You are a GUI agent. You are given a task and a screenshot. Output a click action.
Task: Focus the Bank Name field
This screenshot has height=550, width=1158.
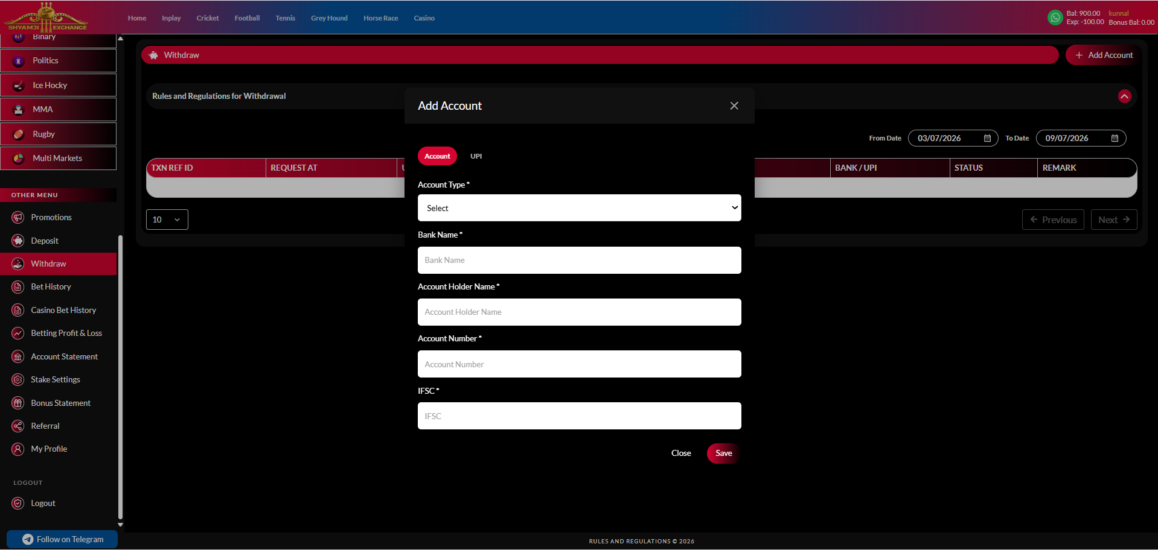coord(580,261)
